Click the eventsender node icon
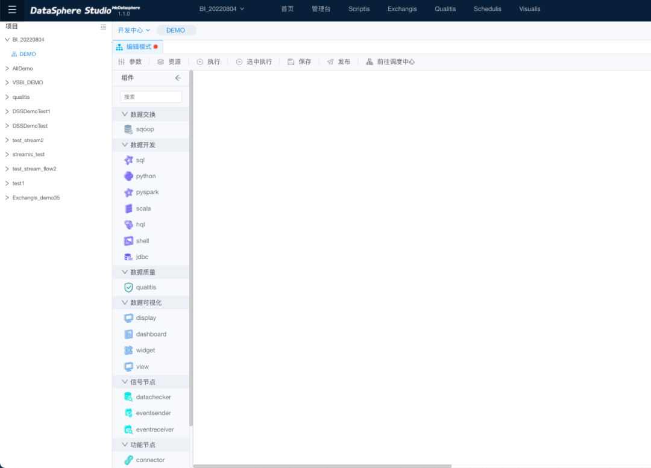 point(128,413)
